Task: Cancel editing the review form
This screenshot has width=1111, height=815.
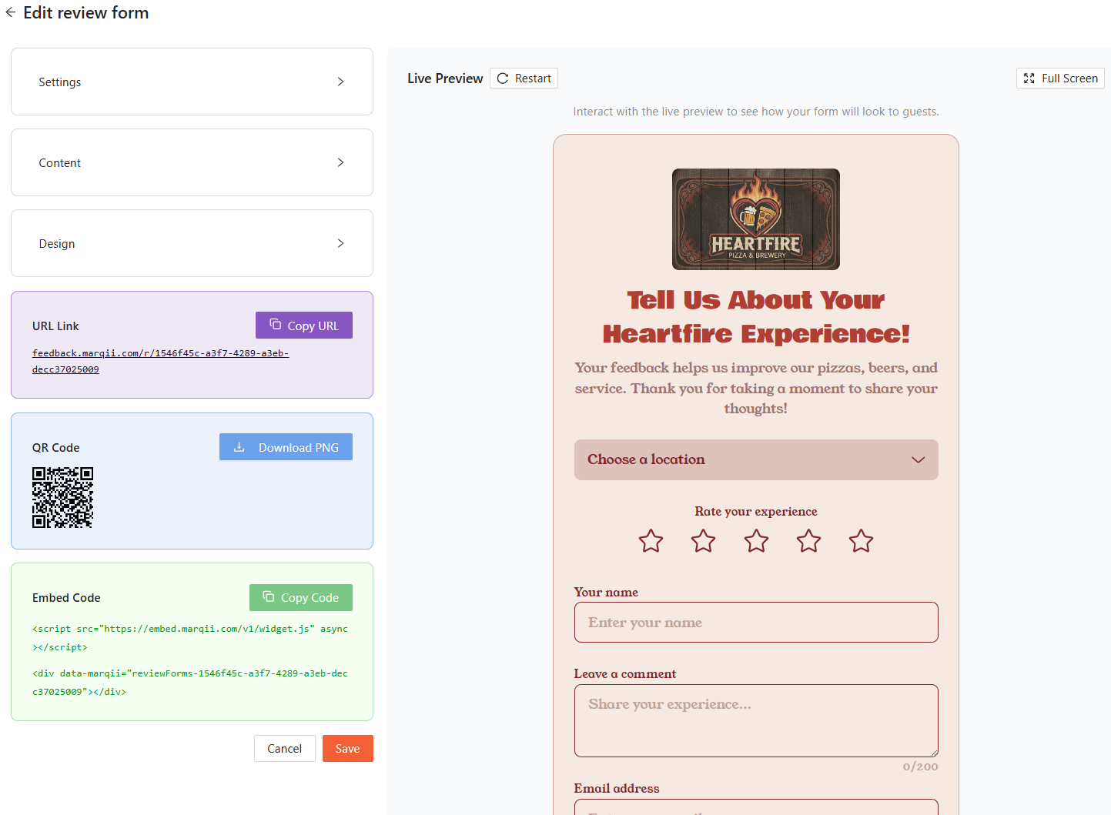Action: click(x=284, y=748)
